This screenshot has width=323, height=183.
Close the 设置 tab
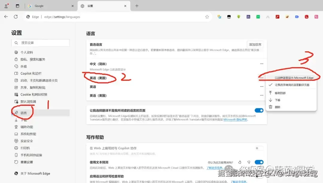point(125,6)
